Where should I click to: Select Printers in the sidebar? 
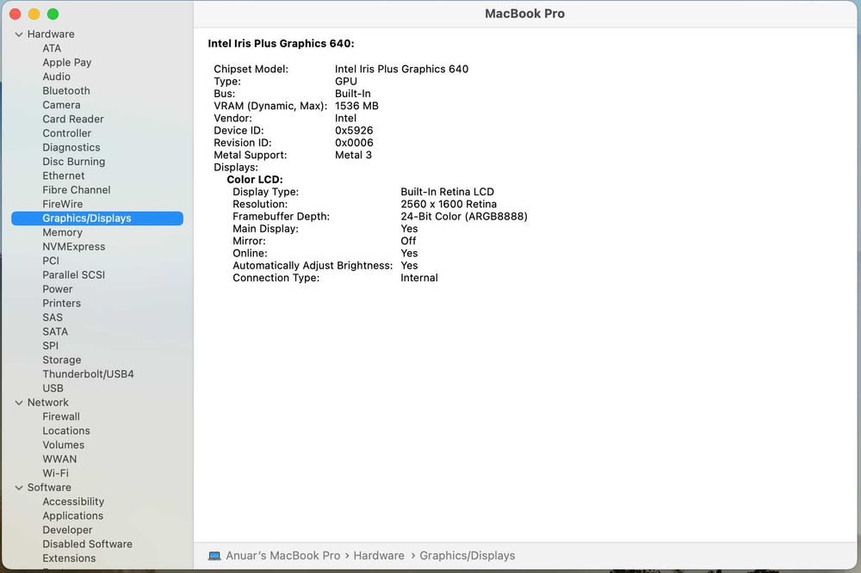point(61,304)
